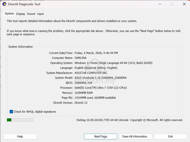
Task: Click the ASUSTeK COMPUTER INC. value
Action: click(91, 73)
